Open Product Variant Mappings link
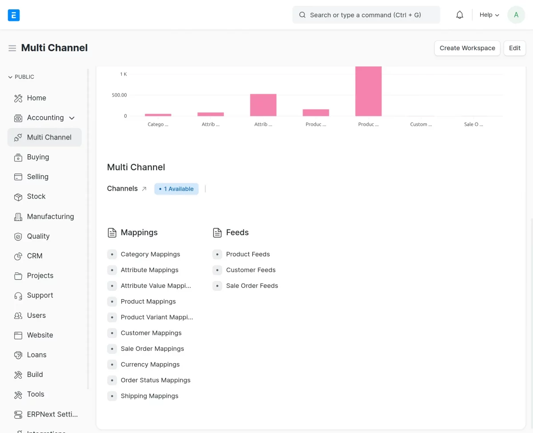533x433 pixels. tap(157, 317)
